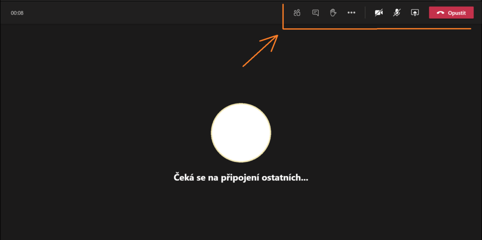The width and height of the screenshot is (482, 240).
Task: Click the phone handset icon in Opustit
Action: [x=441, y=13]
